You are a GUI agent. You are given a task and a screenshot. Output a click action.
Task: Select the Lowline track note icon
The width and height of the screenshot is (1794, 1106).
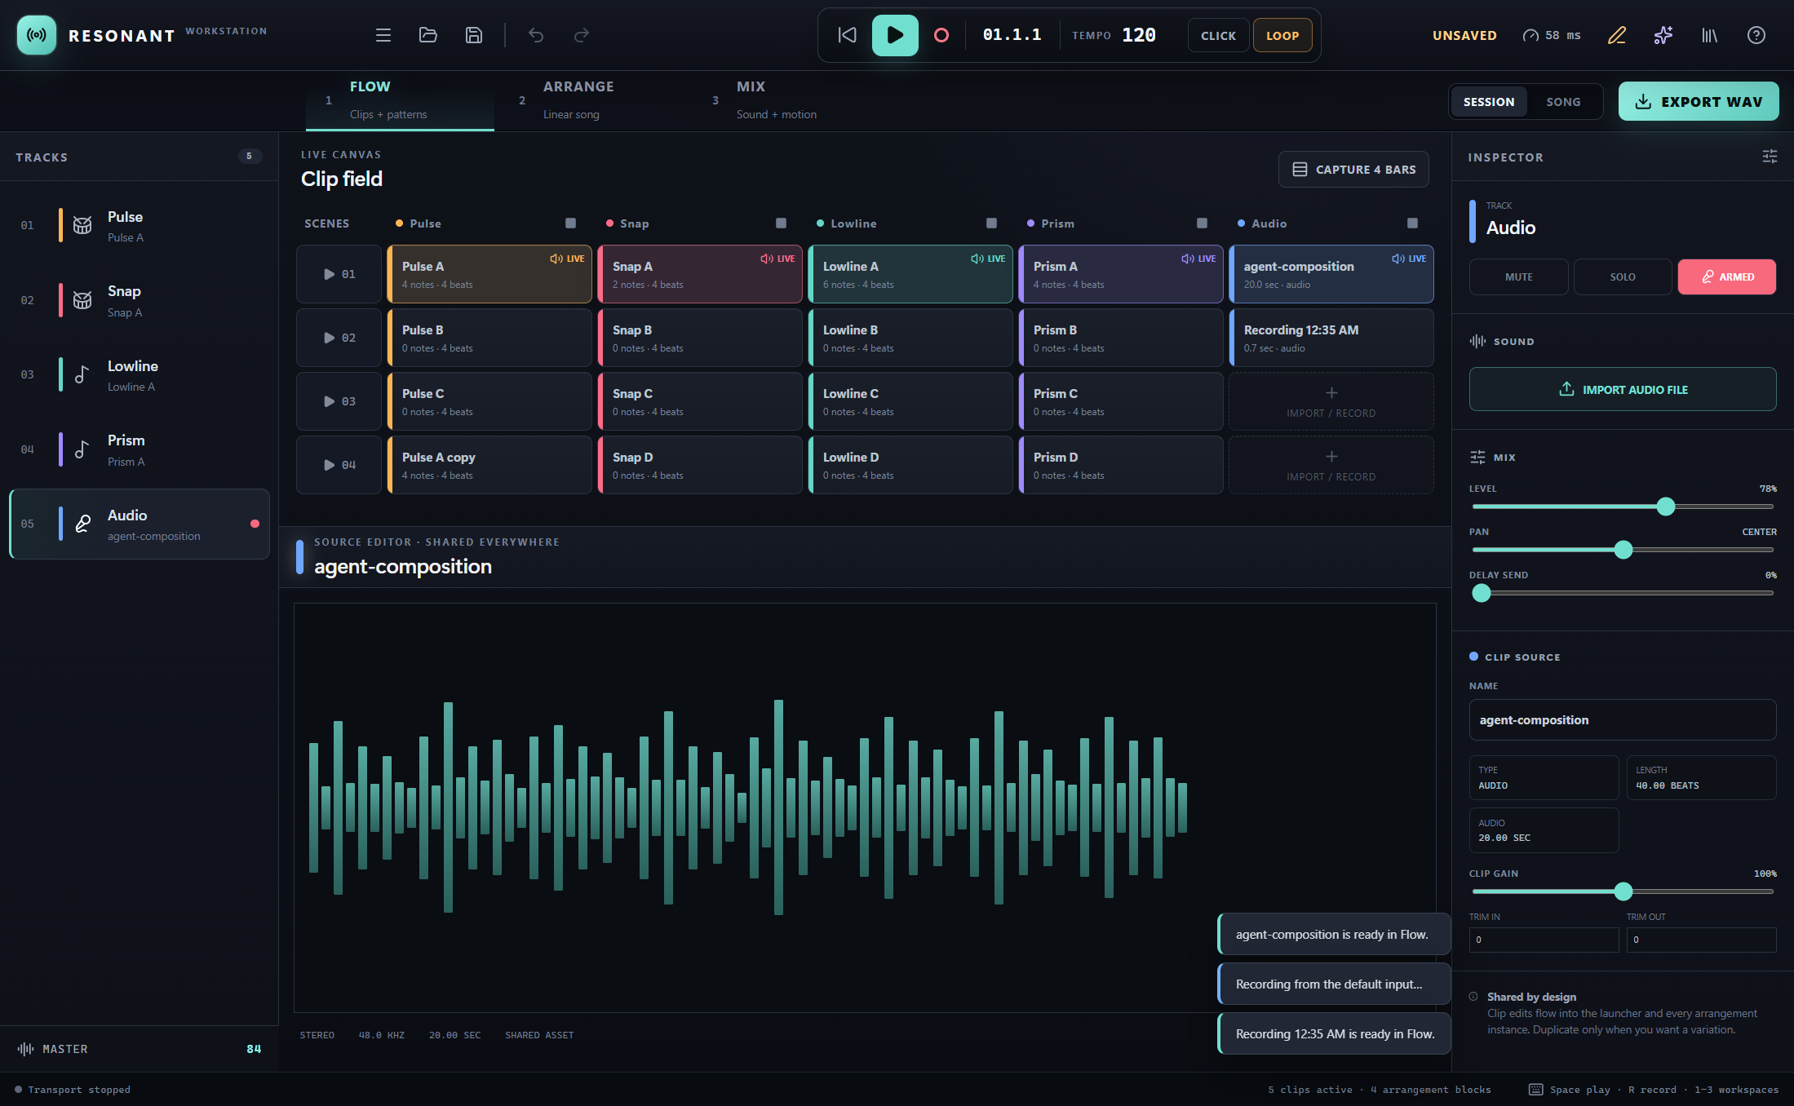pyautogui.click(x=82, y=374)
